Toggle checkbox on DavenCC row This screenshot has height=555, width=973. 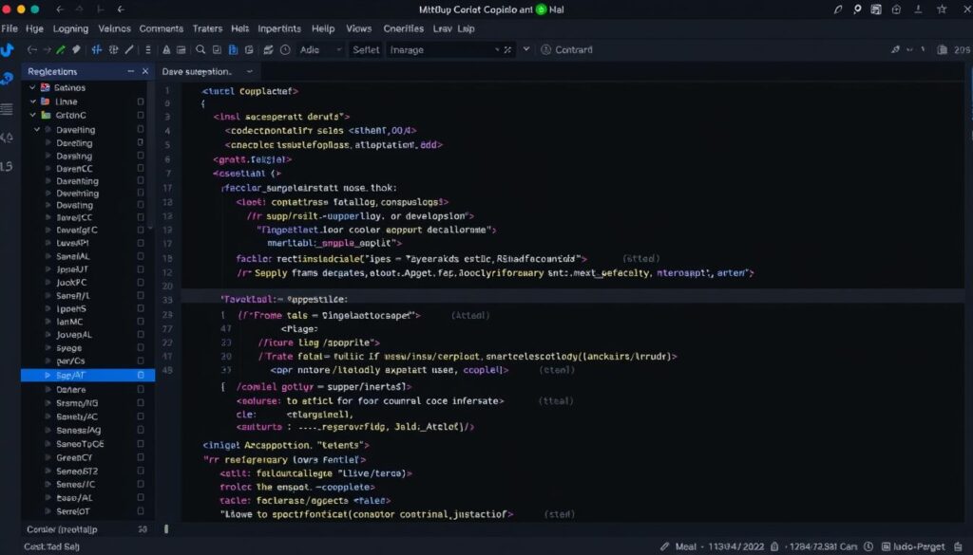click(x=141, y=168)
